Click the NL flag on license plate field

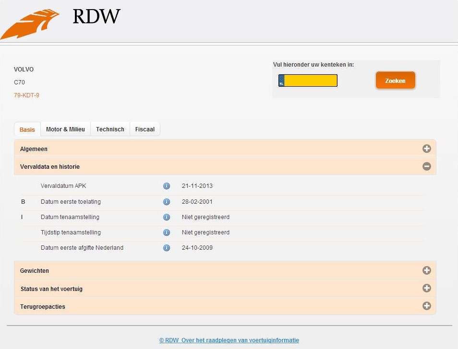click(x=281, y=81)
